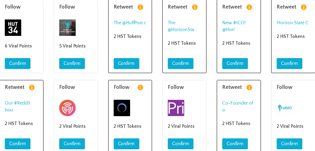Click the info icon on 'New #ICO!' retweet card
315x151 pixels.
click(x=249, y=7)
